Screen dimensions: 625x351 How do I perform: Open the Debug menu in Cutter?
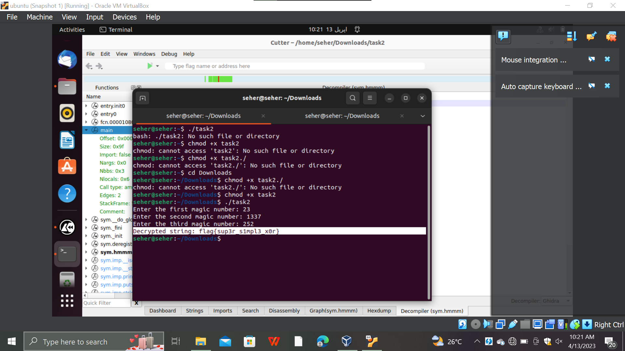tap(169, 54)
